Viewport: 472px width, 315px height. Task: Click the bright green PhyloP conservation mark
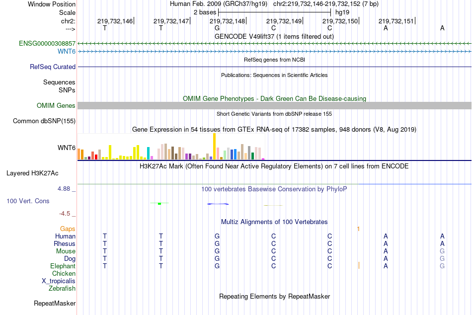(x=159, y=204)
